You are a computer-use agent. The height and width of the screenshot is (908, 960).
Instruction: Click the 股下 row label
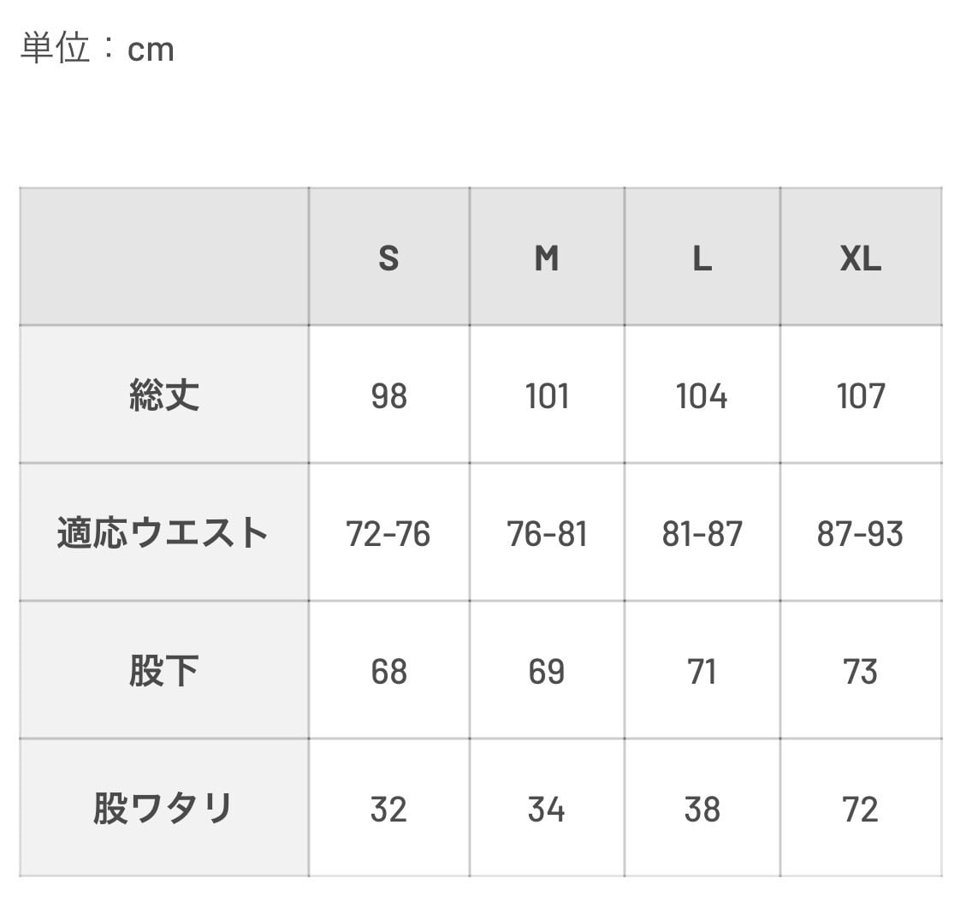pos(164,671)
